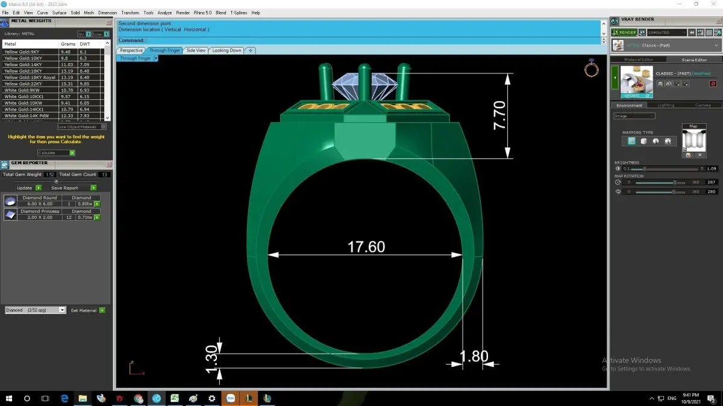Click the Calculate button in Metal Weights
Screen dimensions: 723x406
click(56, 153)
